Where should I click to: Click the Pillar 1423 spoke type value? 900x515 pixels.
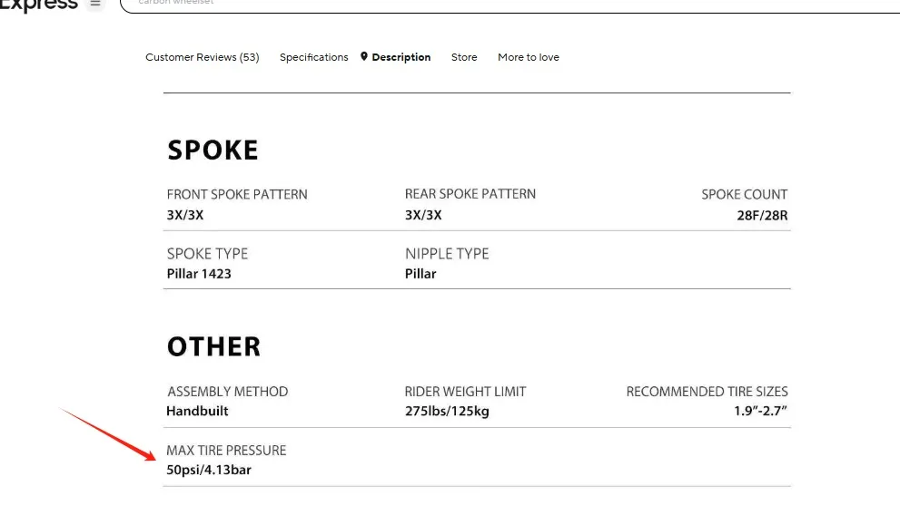click(199, 274)
